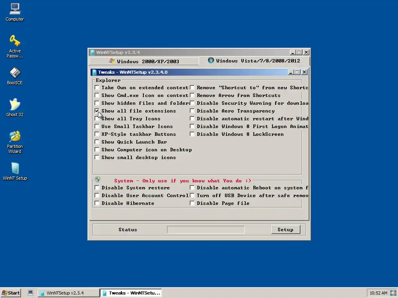Minimize the WinNTSetup v2.3.4 main window

coord(293,52)
